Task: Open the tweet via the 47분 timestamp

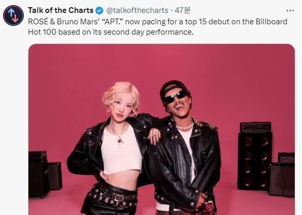Action: (x=182, y=10)
